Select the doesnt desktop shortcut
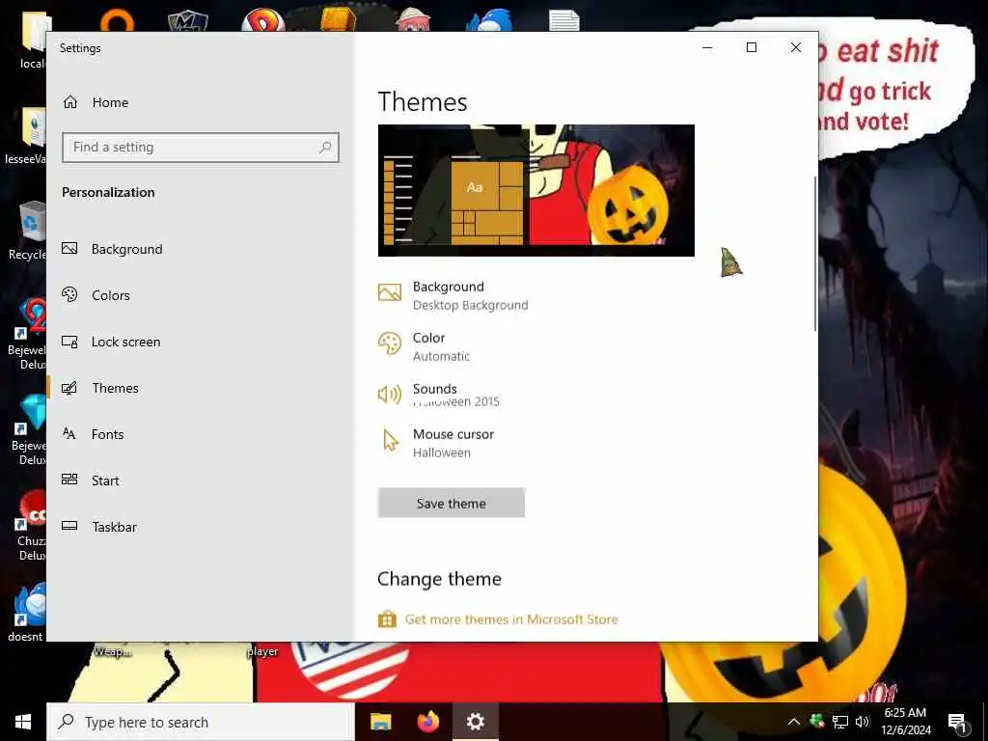988x741 pixels. tap(26, 613)
